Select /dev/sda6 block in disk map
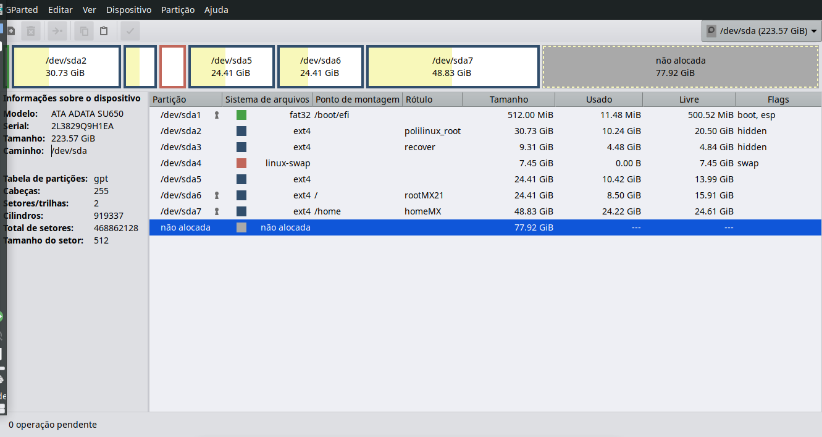This screenshot has height=437, width=822. (x=320, y=67)
